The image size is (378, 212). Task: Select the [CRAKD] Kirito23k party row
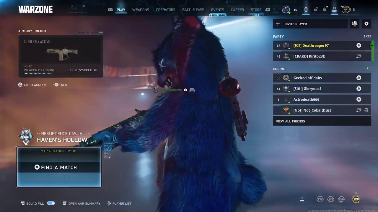coord(322,56)
